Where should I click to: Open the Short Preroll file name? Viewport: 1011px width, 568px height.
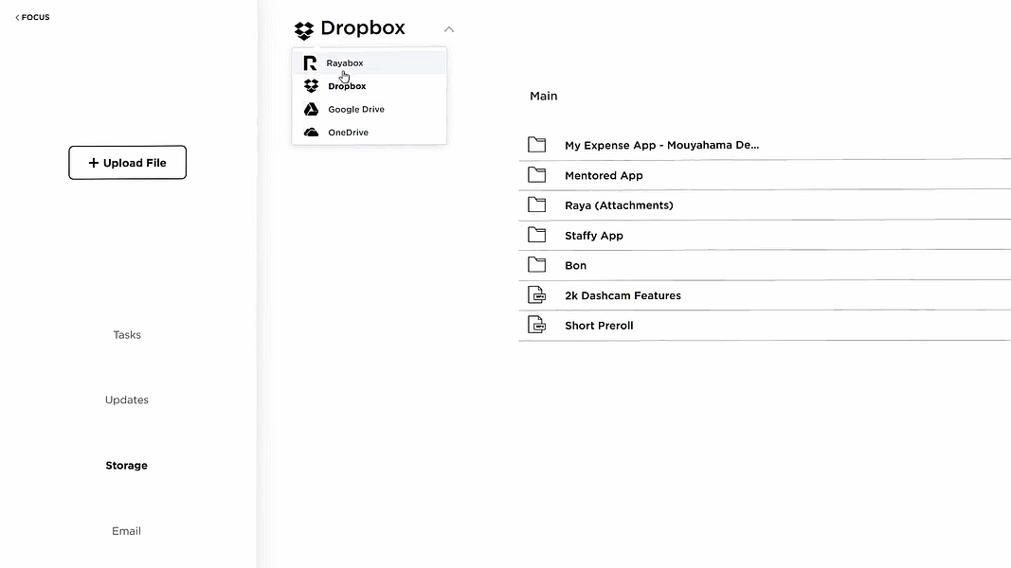tap(599, 326)
